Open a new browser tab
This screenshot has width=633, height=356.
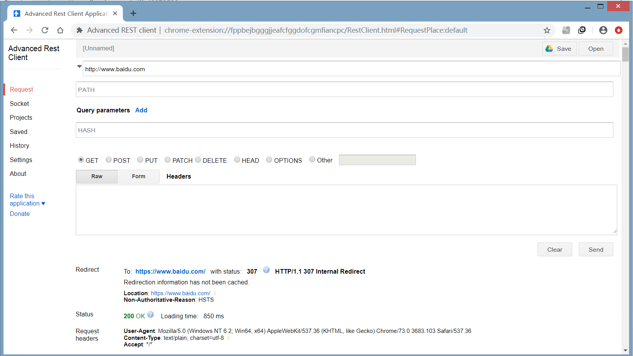[133, 13]
